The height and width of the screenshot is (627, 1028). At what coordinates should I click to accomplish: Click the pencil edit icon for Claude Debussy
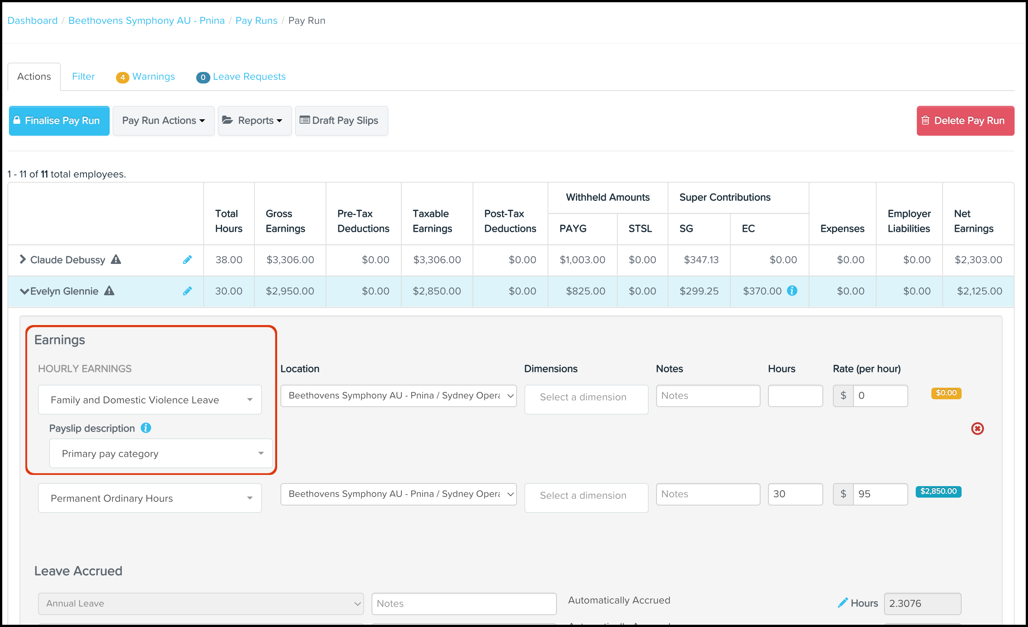click(187, 260)
